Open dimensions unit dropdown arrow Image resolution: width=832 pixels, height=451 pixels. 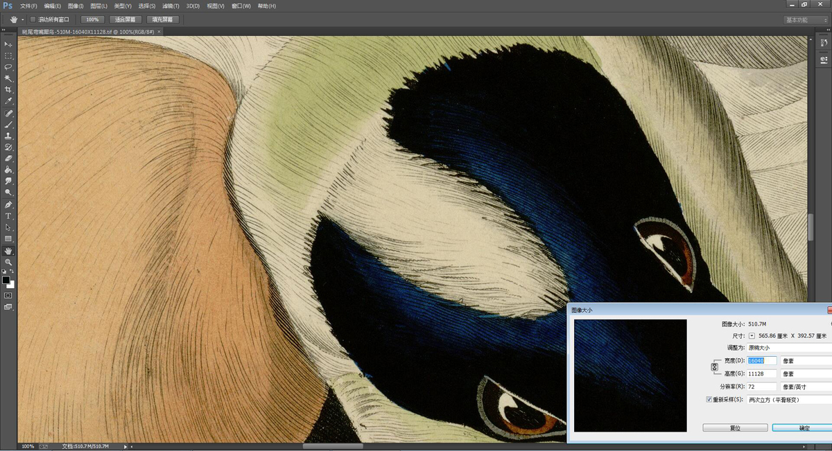pyautogui.click(x=752, y=335)
